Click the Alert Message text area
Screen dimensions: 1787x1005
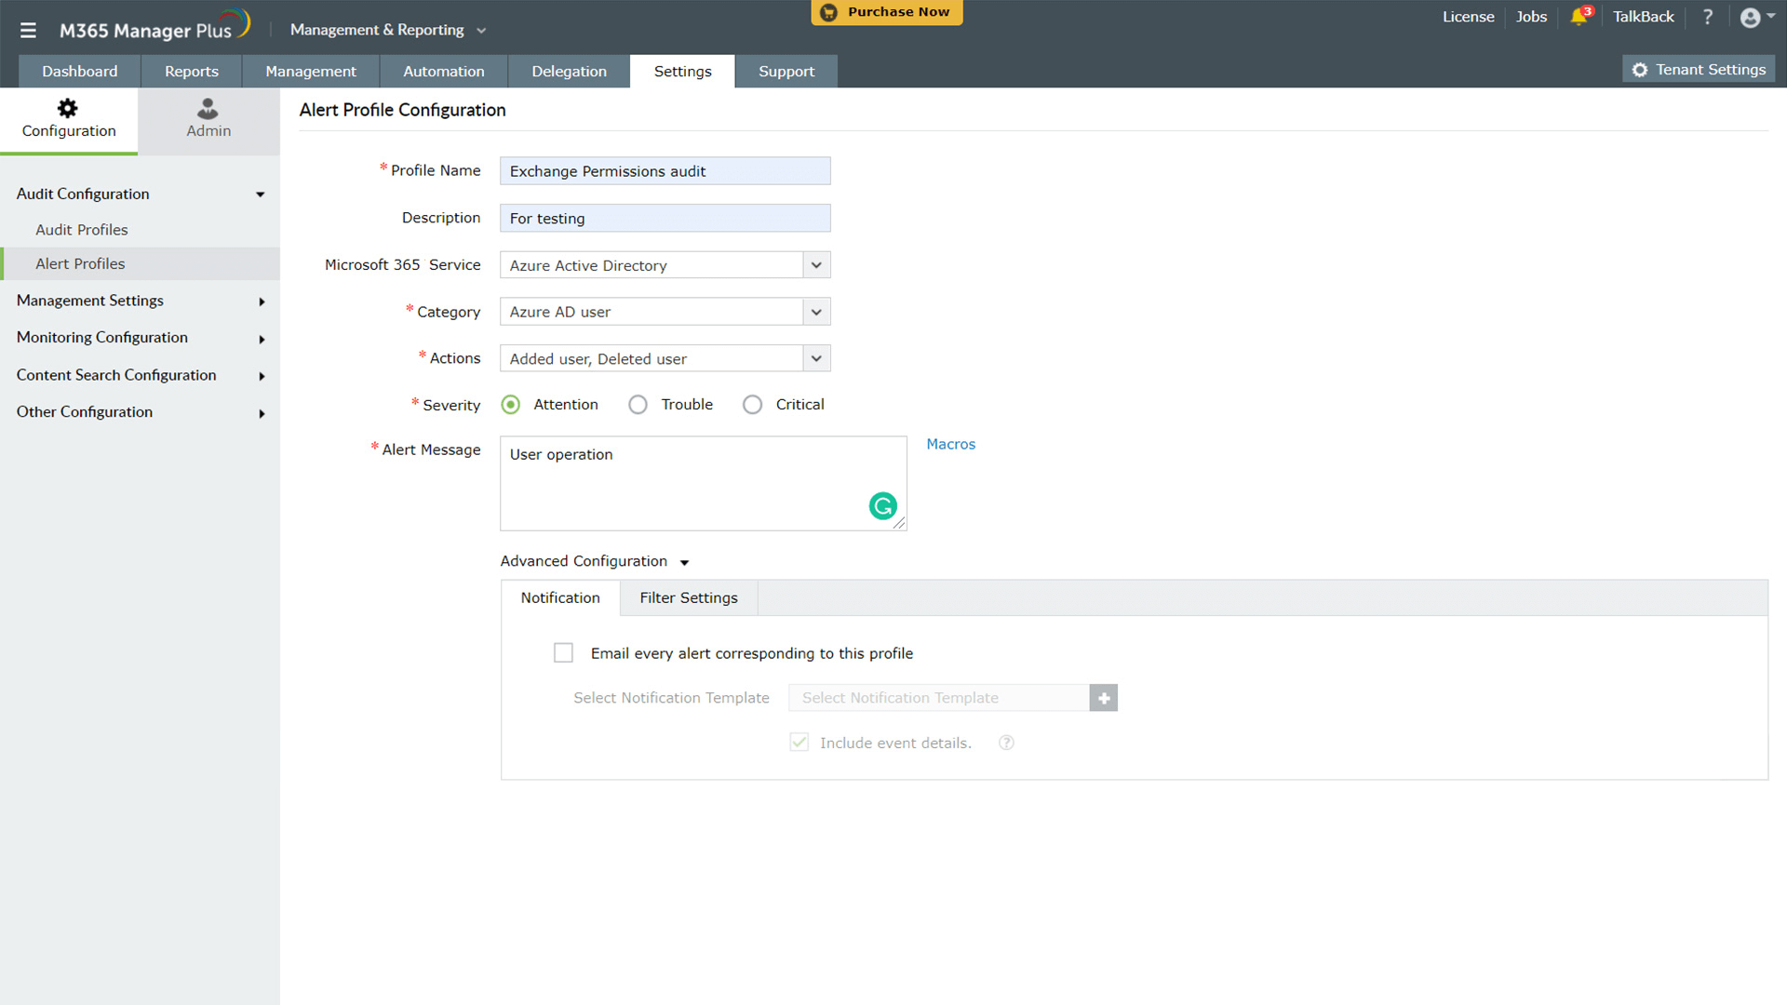tap(703, 484)
